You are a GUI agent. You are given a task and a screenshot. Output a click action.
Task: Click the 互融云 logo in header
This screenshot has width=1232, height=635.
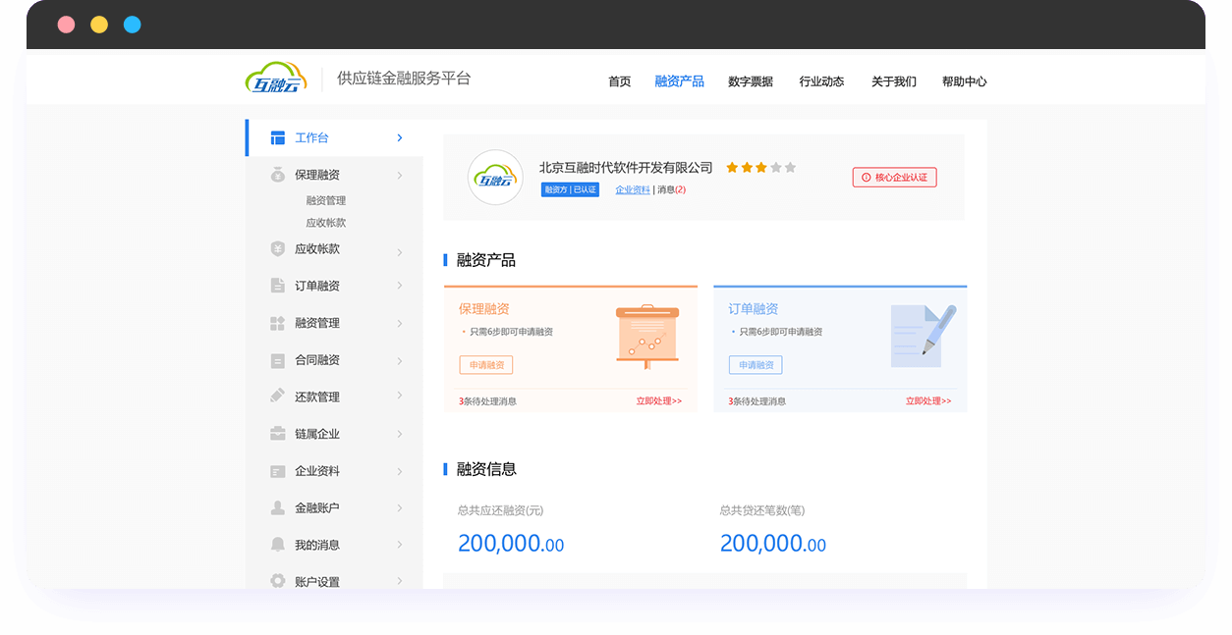(x=276, y=79)
